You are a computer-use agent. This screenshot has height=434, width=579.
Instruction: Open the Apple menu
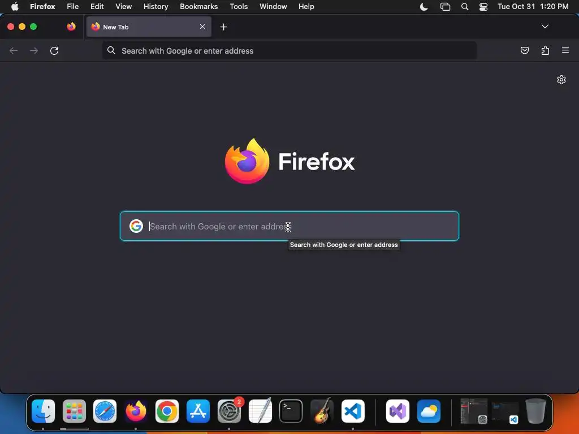click(15, 6)
